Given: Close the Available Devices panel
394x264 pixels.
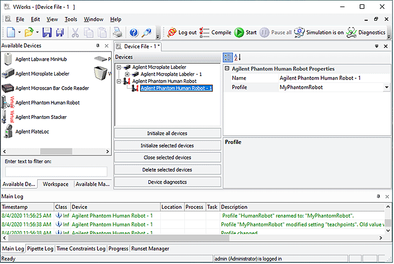Looking at the screenshot, I should (x=107, y=46).
